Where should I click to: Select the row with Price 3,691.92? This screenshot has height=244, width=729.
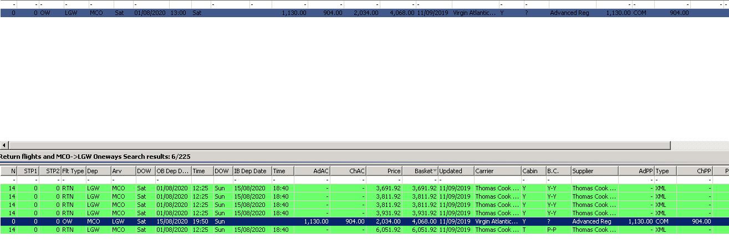[x=364, y=188]
